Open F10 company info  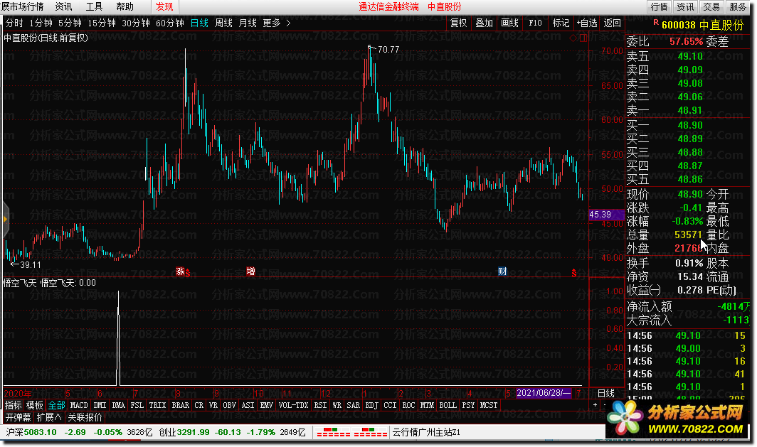point(535,23)
